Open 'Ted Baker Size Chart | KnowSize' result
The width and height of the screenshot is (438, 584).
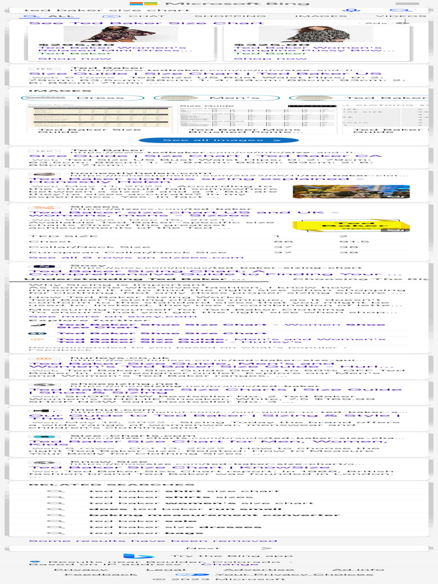(x=179, y=468)
